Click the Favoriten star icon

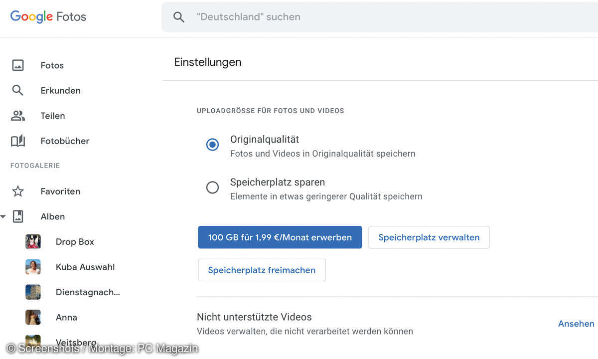tap(18, 191)
